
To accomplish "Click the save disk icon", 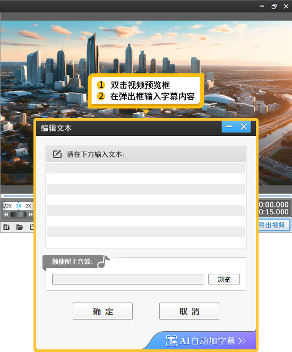I will (x=32, y=227).
